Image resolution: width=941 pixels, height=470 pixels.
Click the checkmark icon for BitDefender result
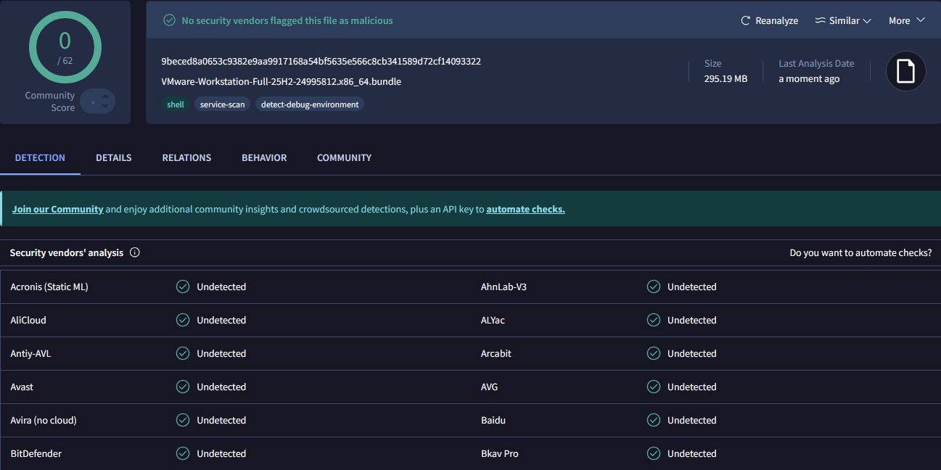click(x=183, y=454)
